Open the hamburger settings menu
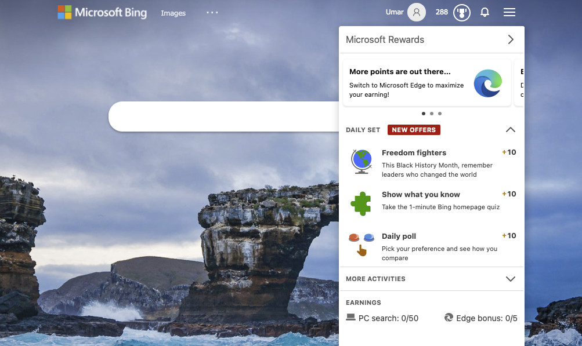Image resolution: width=582 pixels, height=346 pixels. coord(509,12)
